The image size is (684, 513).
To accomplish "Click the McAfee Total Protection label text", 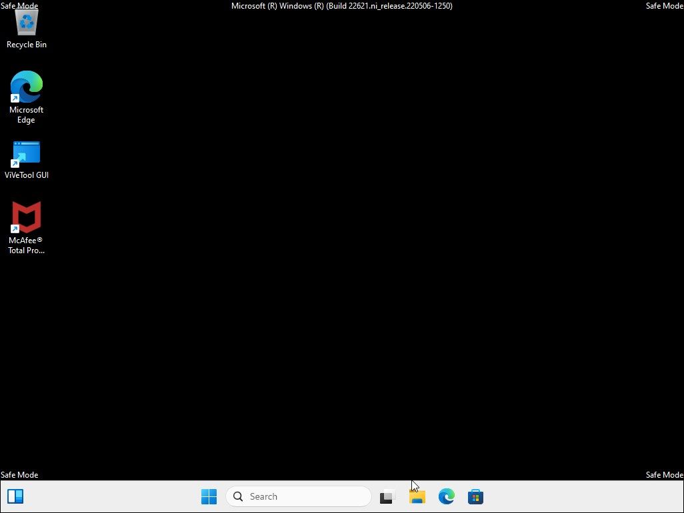I will tap(26, 246).
